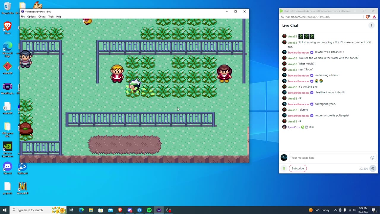Click the Windows Start button

[x=4, y=210]
